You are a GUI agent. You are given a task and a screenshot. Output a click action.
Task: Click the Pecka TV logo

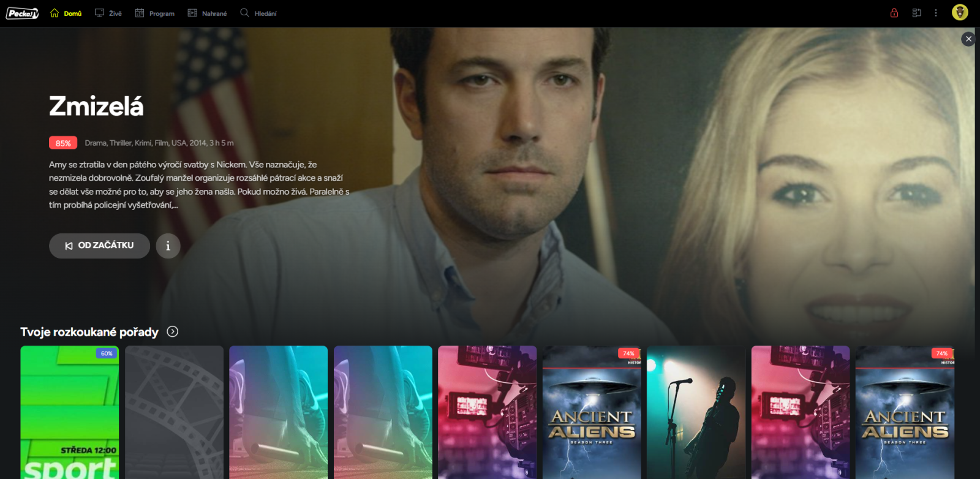pyautogui.click(x=23, y=13)
